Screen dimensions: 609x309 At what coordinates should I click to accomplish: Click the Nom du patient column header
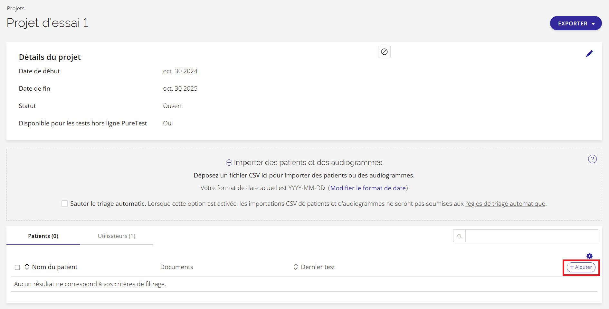pos(55,267)
